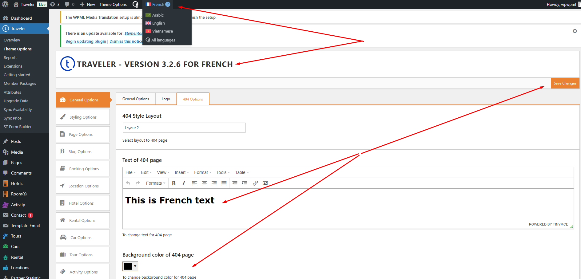Open the Formats dropdown in the editor

(156, 183)
